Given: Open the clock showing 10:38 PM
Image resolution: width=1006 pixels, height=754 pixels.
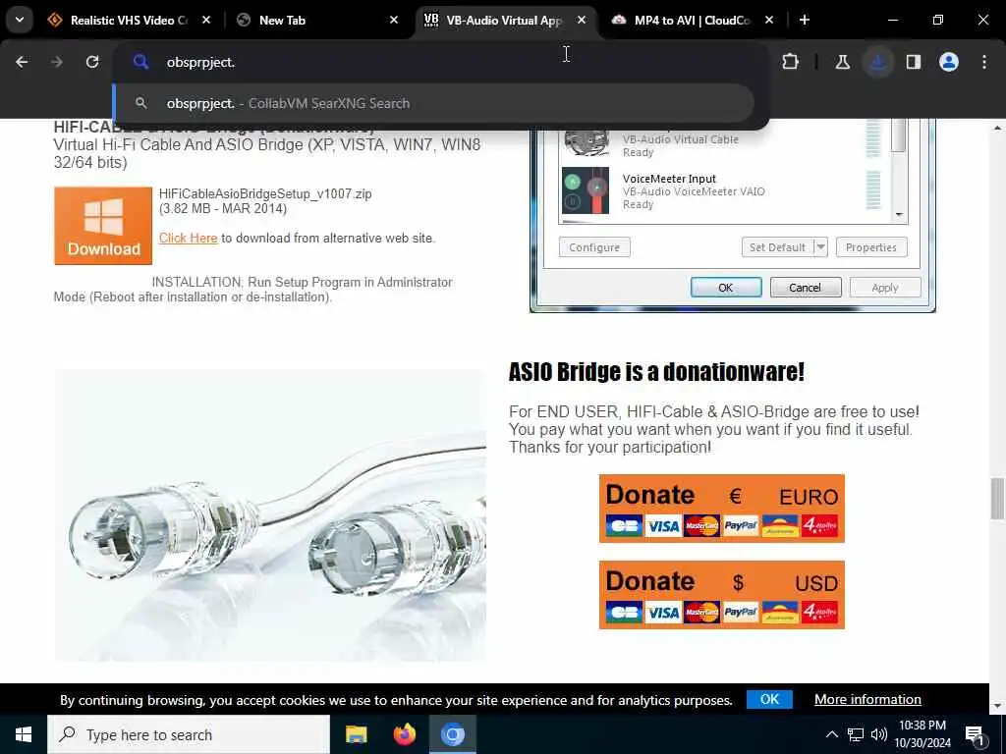Looking at the screenshot, I should tap(922, 734).
